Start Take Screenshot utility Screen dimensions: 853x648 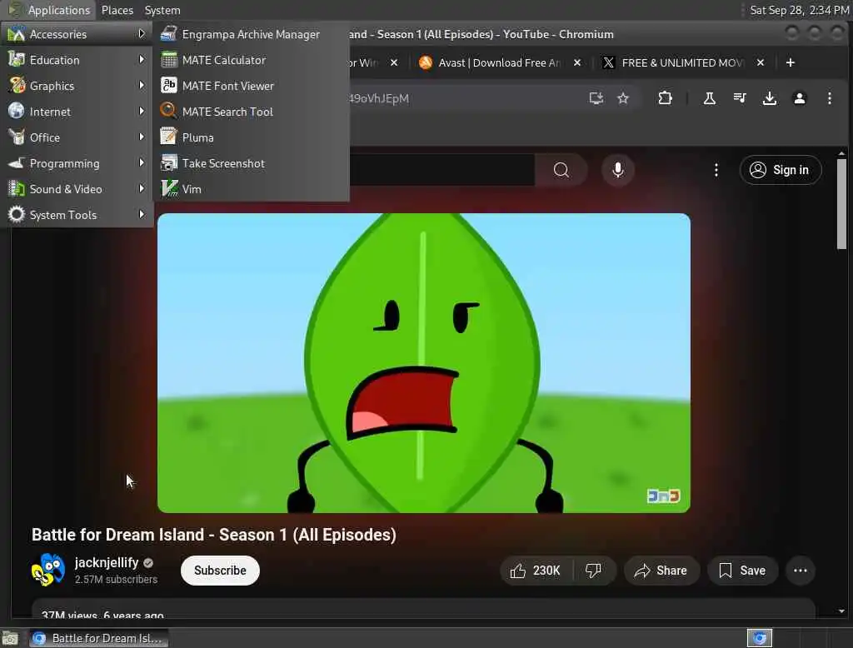point(251,163)
